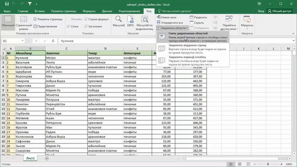Click the select-all corner of the grid

tap(4, 48)
